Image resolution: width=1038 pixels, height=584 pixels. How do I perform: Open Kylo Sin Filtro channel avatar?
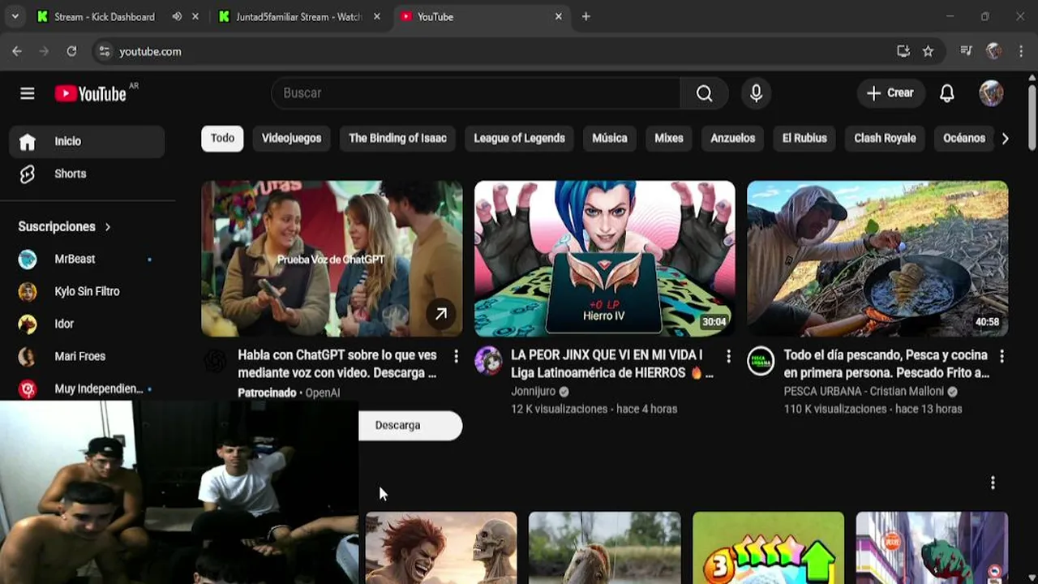click(x=28, y=291)
